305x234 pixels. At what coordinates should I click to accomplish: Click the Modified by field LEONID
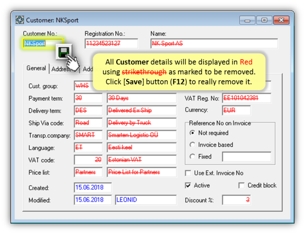[146, 200]
